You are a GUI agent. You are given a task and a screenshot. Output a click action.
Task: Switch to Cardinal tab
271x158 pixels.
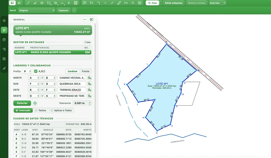[73, 71]
